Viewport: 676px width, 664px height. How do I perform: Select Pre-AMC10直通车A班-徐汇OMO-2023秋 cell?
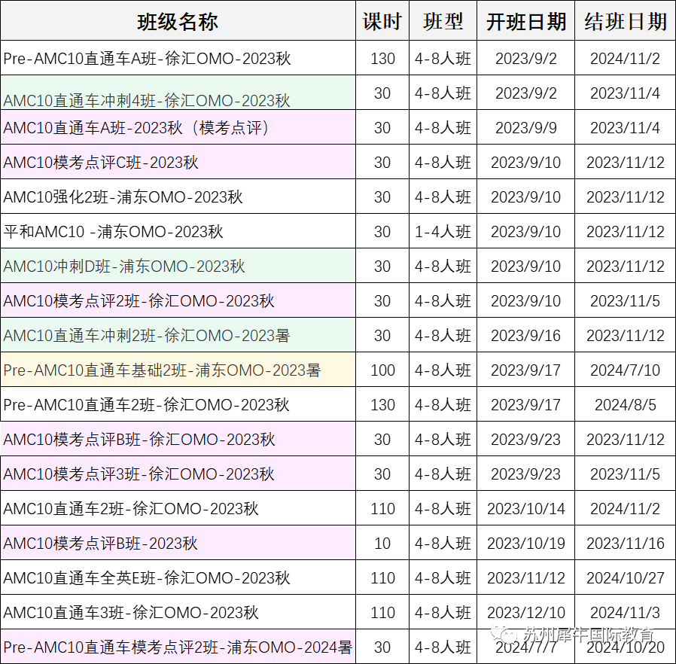coord(178,58)
